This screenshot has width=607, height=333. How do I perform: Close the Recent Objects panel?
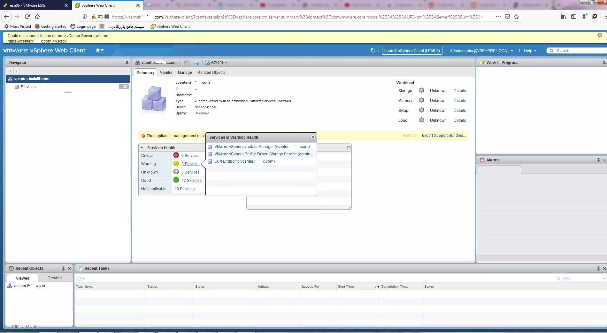tap(69, 268)
